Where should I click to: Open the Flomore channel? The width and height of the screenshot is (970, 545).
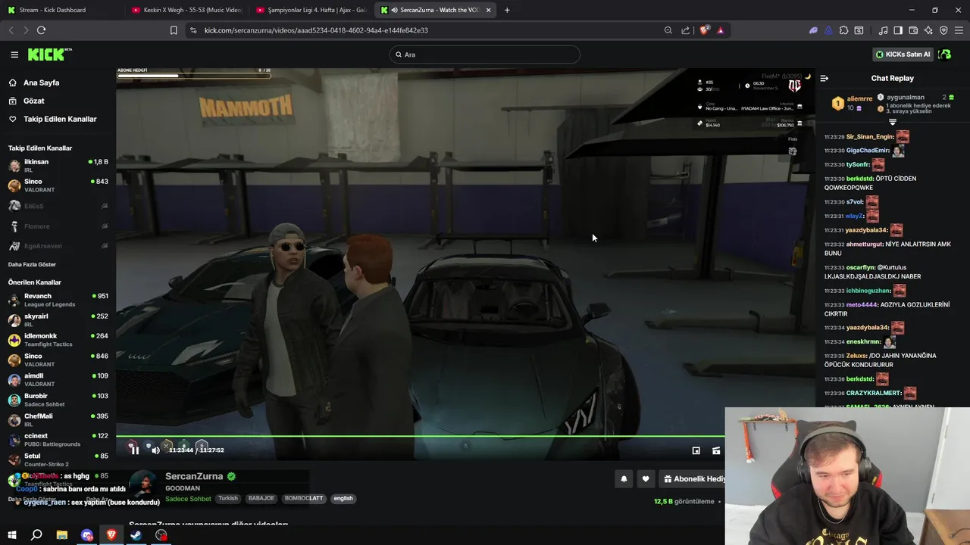coord(58,226)
